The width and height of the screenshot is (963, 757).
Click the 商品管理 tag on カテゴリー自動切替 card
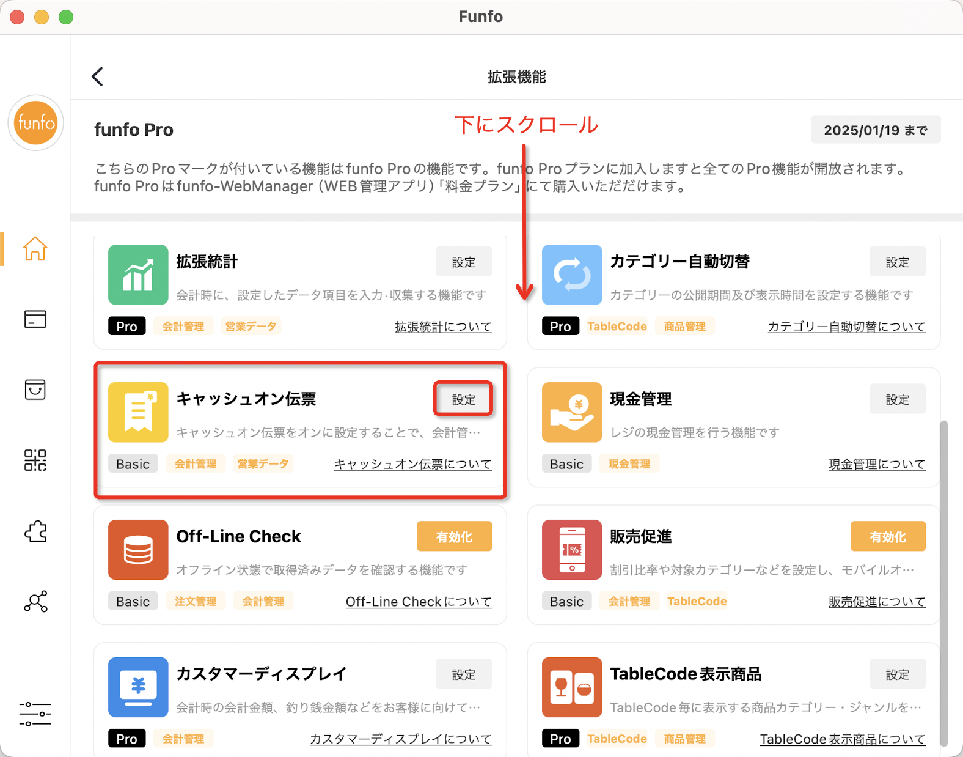point(685,326)
